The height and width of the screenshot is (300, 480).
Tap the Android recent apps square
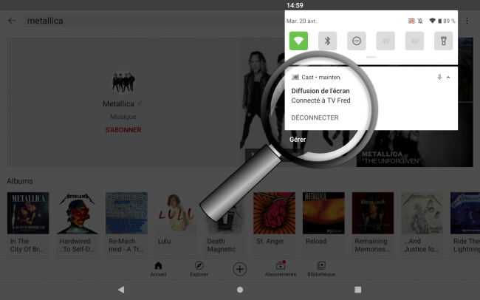358,290
